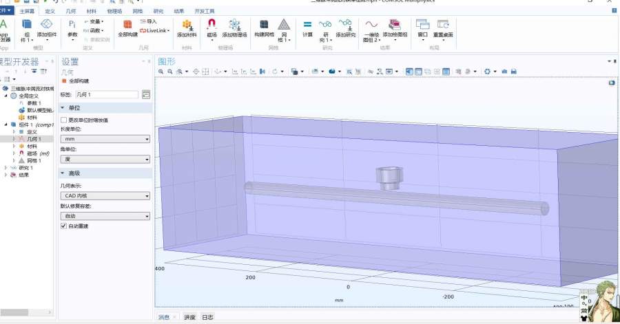Uncheck the 自动重建 checkbox
620x324 pixels.
pos(65,226)
